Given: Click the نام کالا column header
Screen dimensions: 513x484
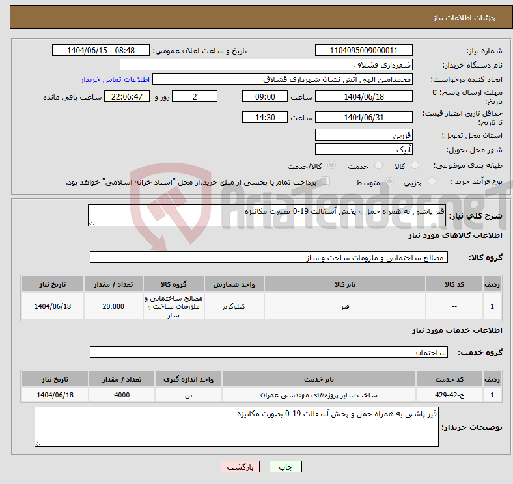Looking at the screenshot, I should (x=345, y=284).
